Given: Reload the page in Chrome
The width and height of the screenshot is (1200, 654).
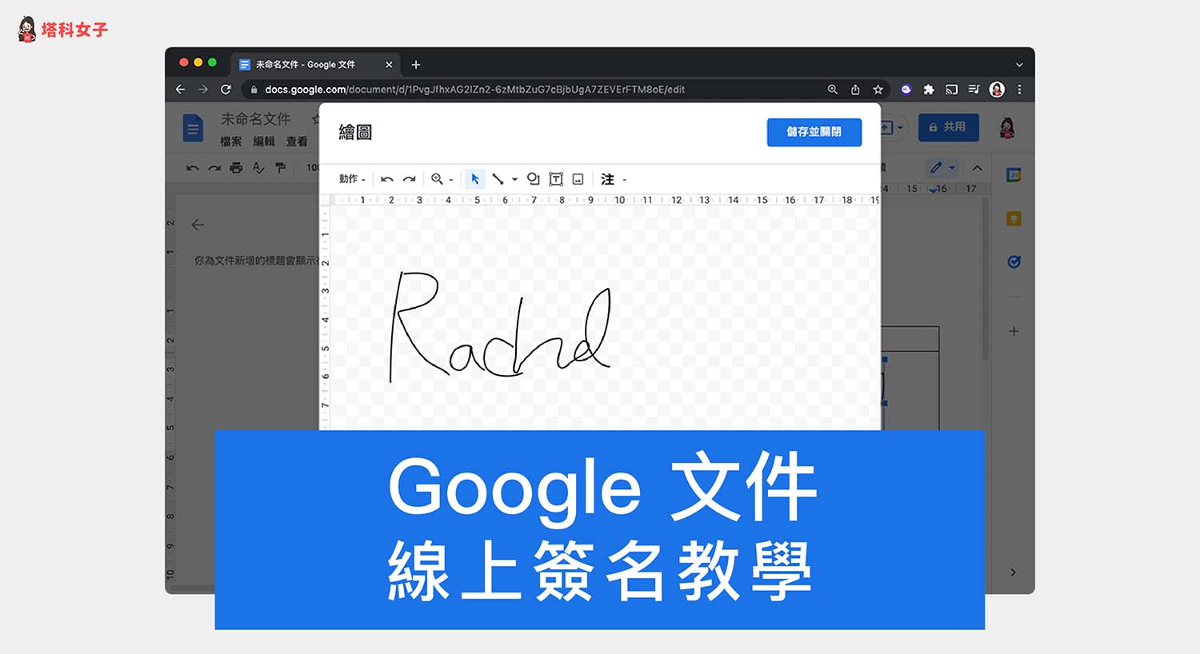Looking at the screenshot, I should (226, 90).
